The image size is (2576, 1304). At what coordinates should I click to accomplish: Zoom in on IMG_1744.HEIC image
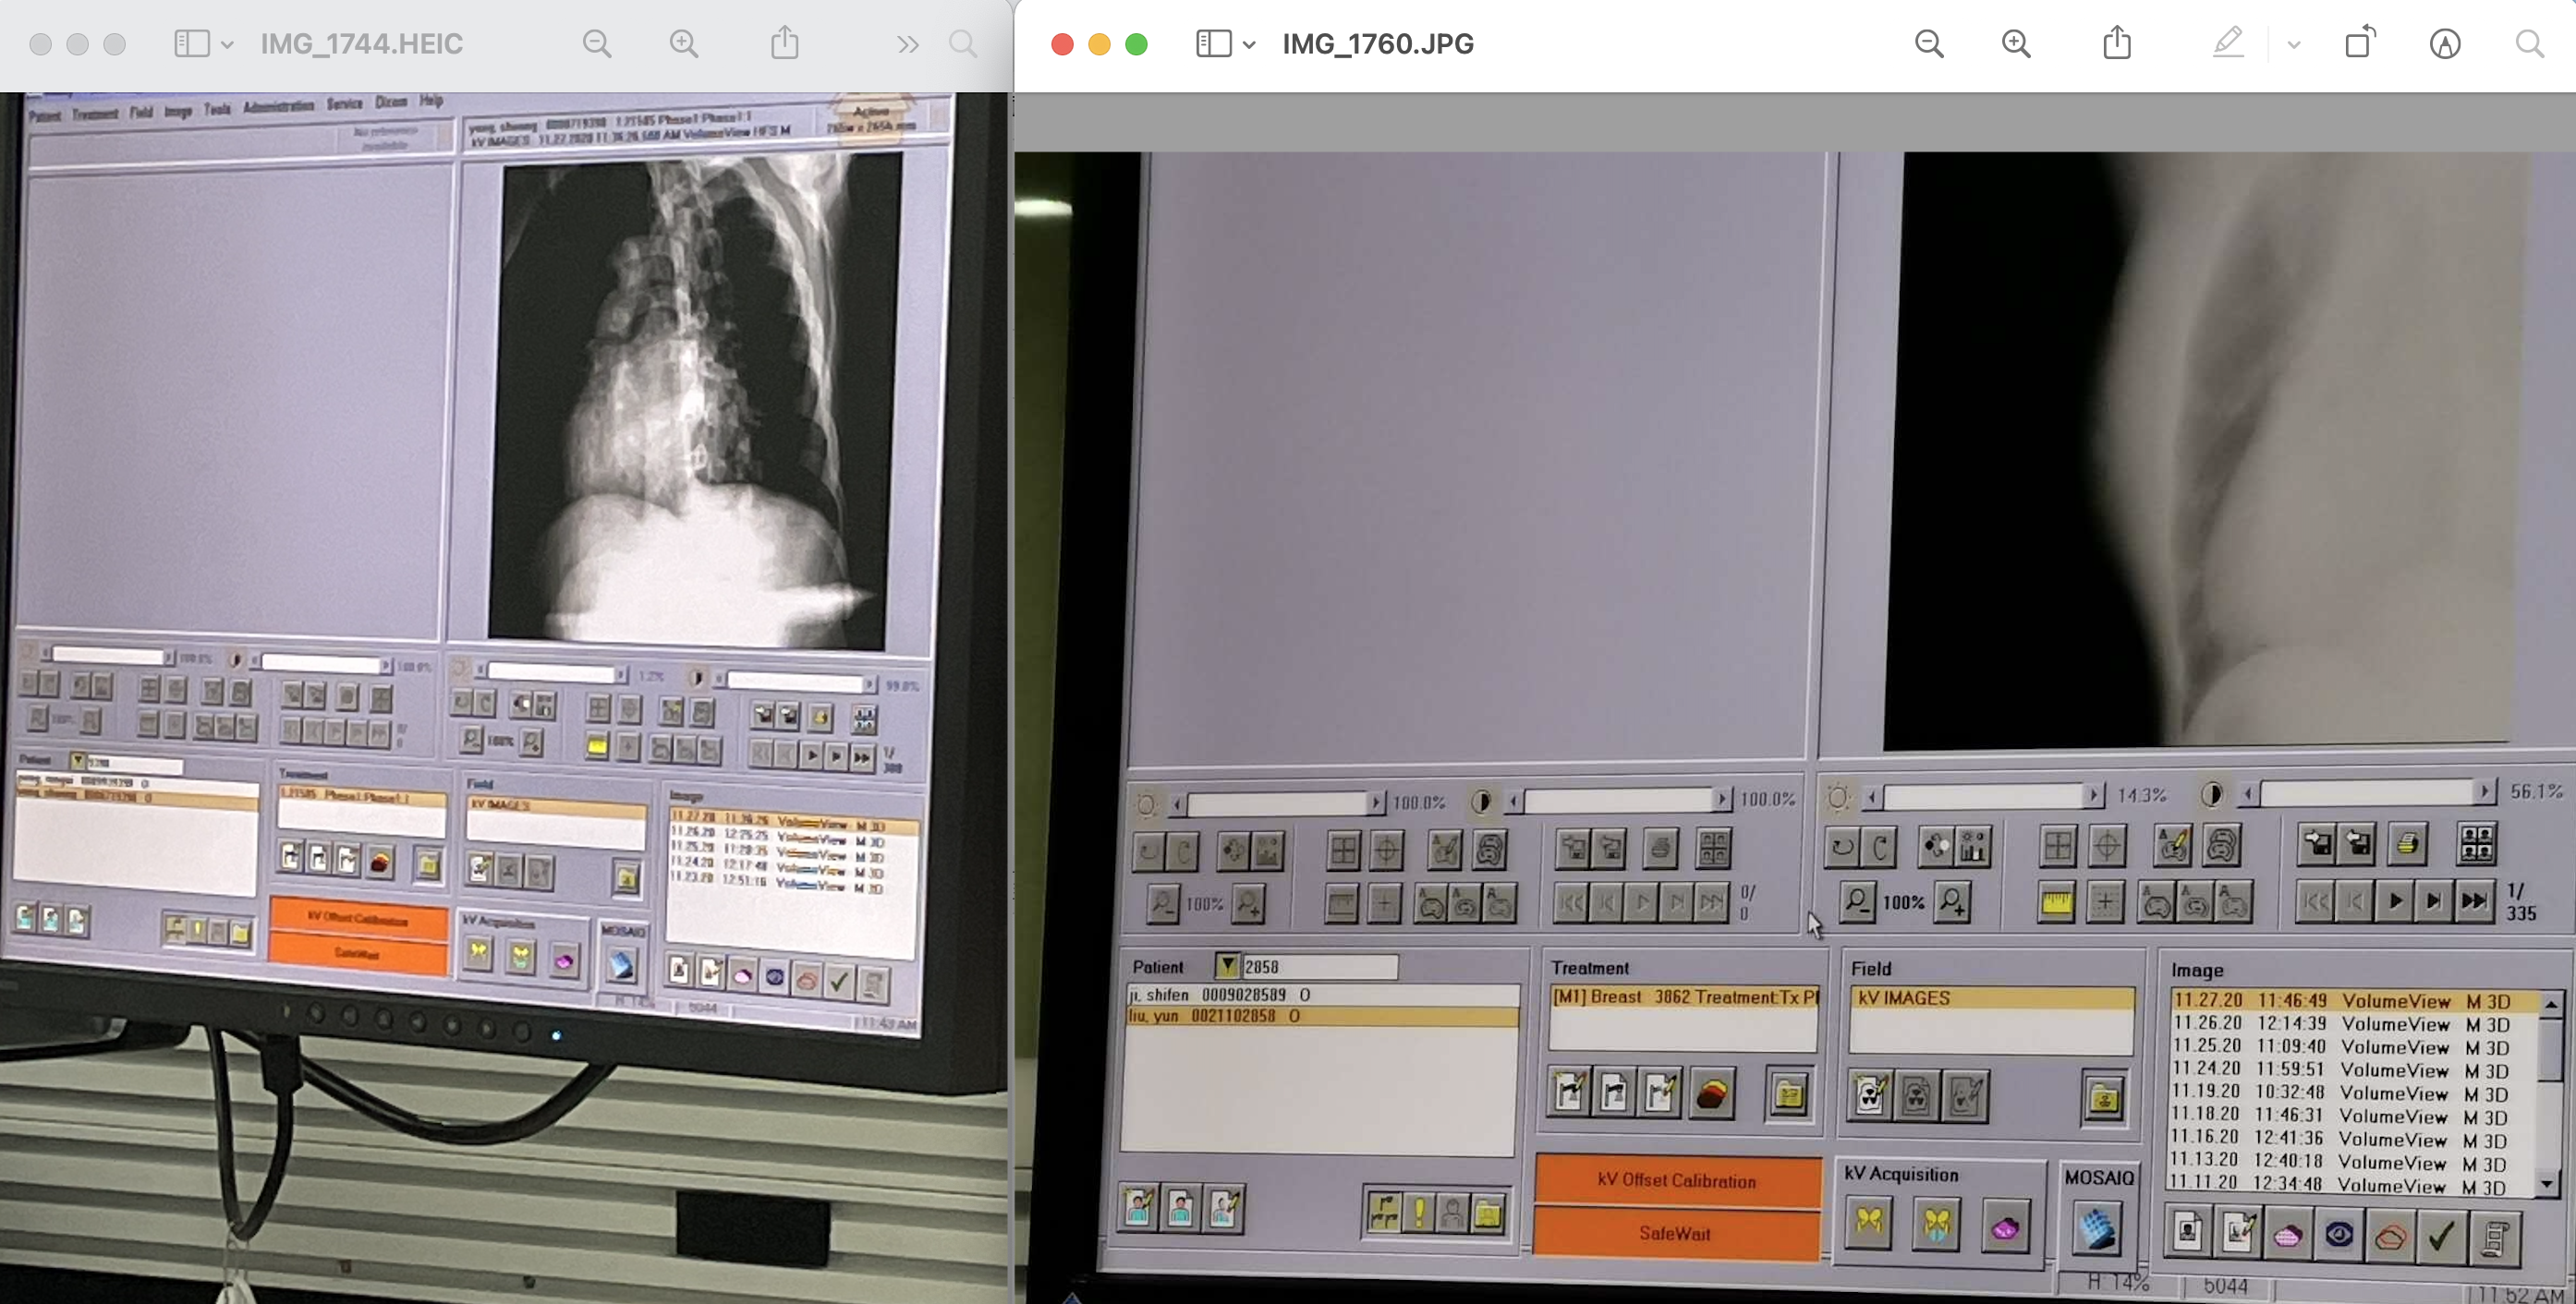coord(684,44)
